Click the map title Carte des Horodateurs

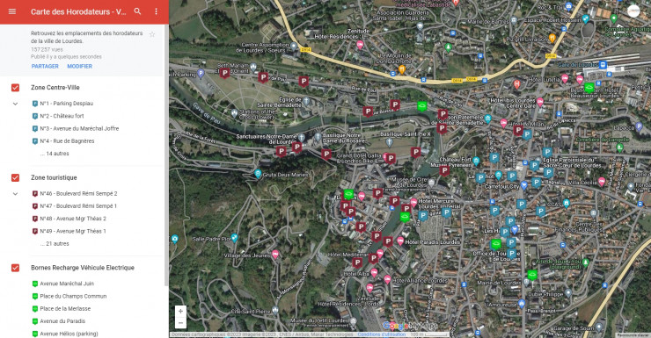pyautogui.click(x=78, y=11)
